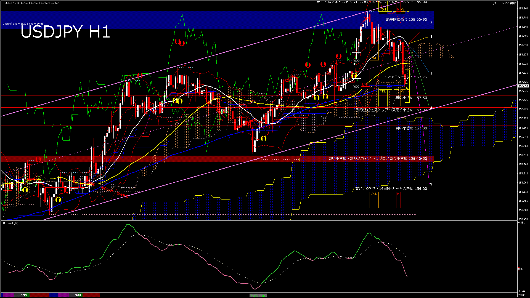This screenshot has height=298, width=530.
Task: Click the red 156.40-50 support zone text
Action: (377, 159)
